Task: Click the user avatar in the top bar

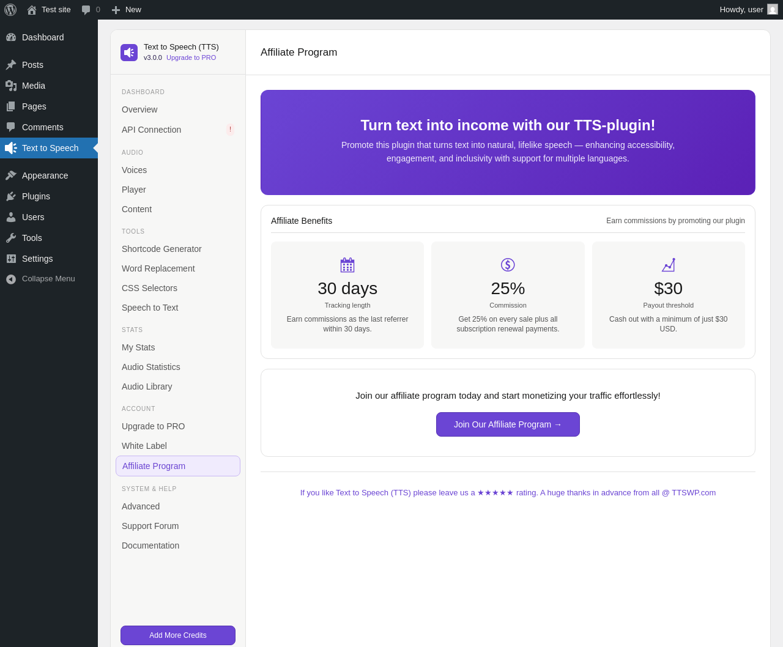Action: tap(773, 10)
